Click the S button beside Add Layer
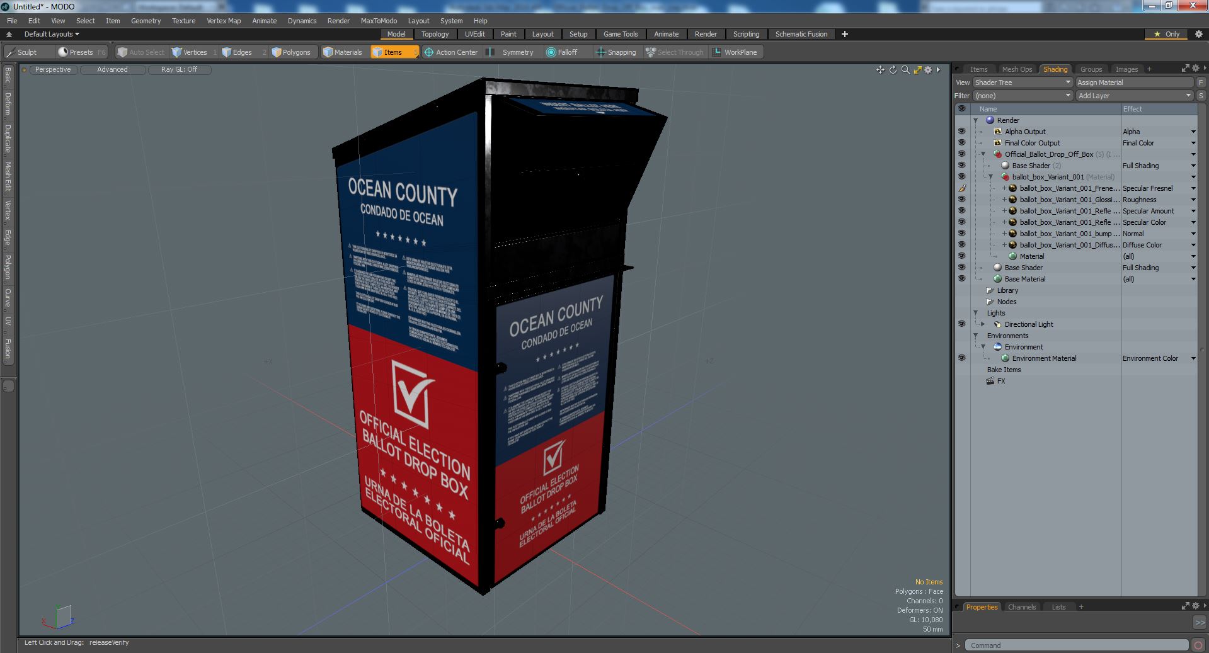Viewport: 1209px width, 653px height. 1201,96
